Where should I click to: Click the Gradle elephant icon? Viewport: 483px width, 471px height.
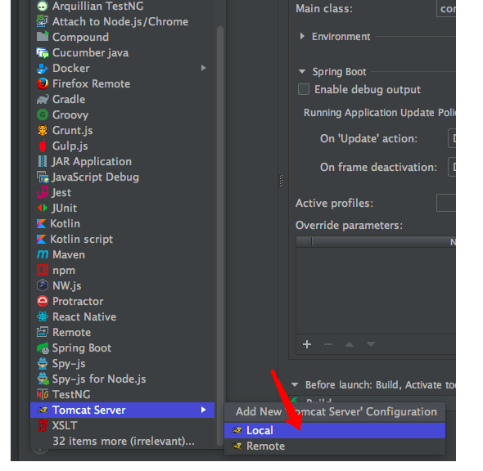(x=43, y=100)
